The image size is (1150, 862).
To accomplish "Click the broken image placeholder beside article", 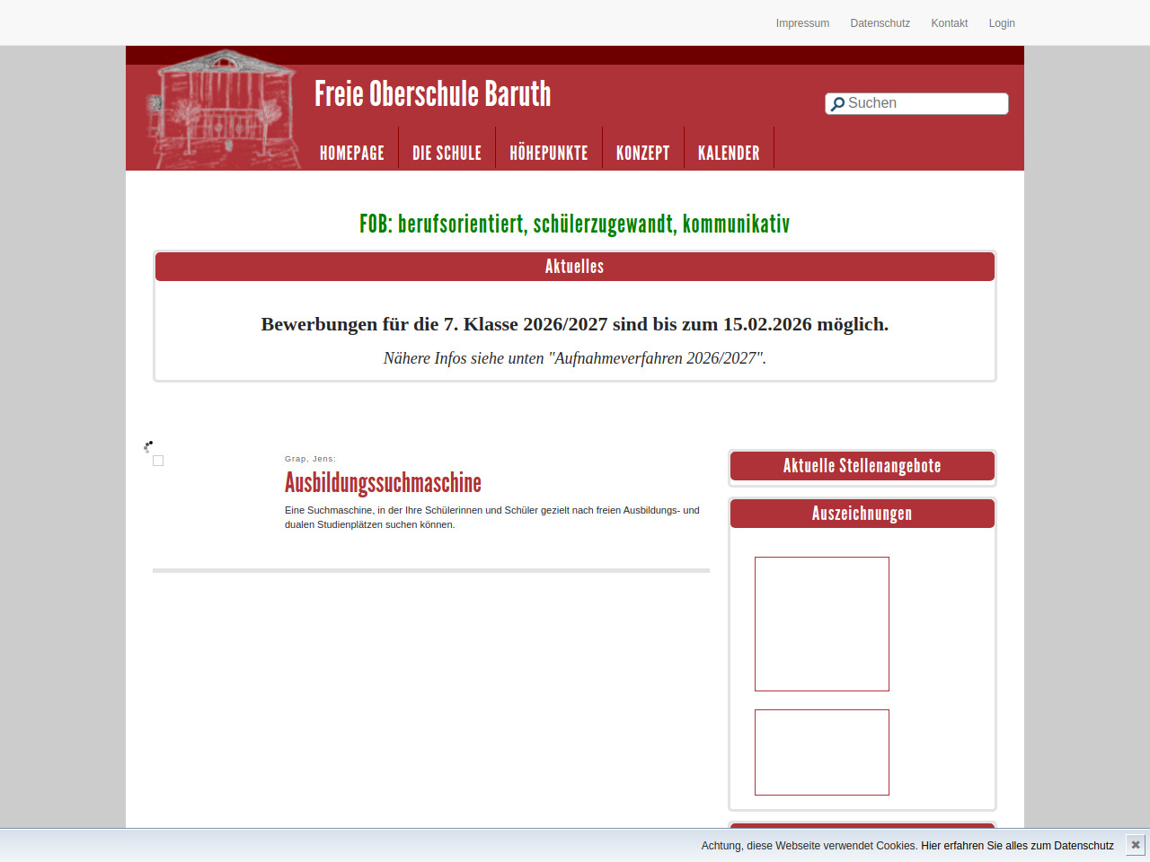I will pyautogui.click(x=158, y=461).
